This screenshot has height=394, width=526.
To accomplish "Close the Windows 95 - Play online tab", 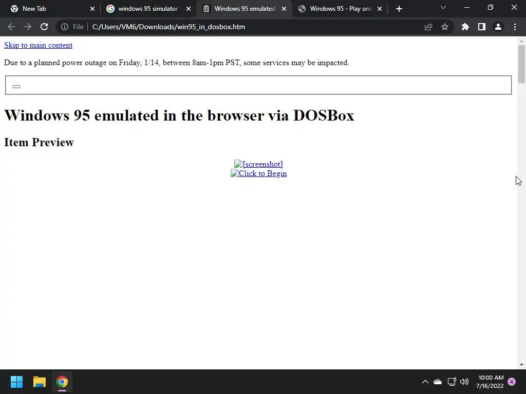I will pyautogui.click(x=380, y=9).
